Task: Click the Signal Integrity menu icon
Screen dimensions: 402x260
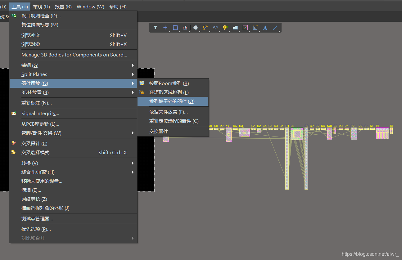Action: [x=14, y=114]
